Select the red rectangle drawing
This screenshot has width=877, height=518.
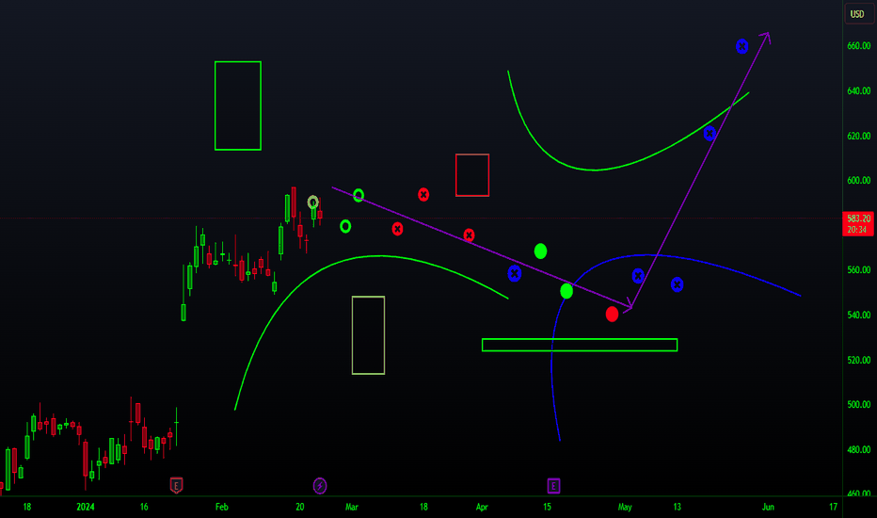472,175
